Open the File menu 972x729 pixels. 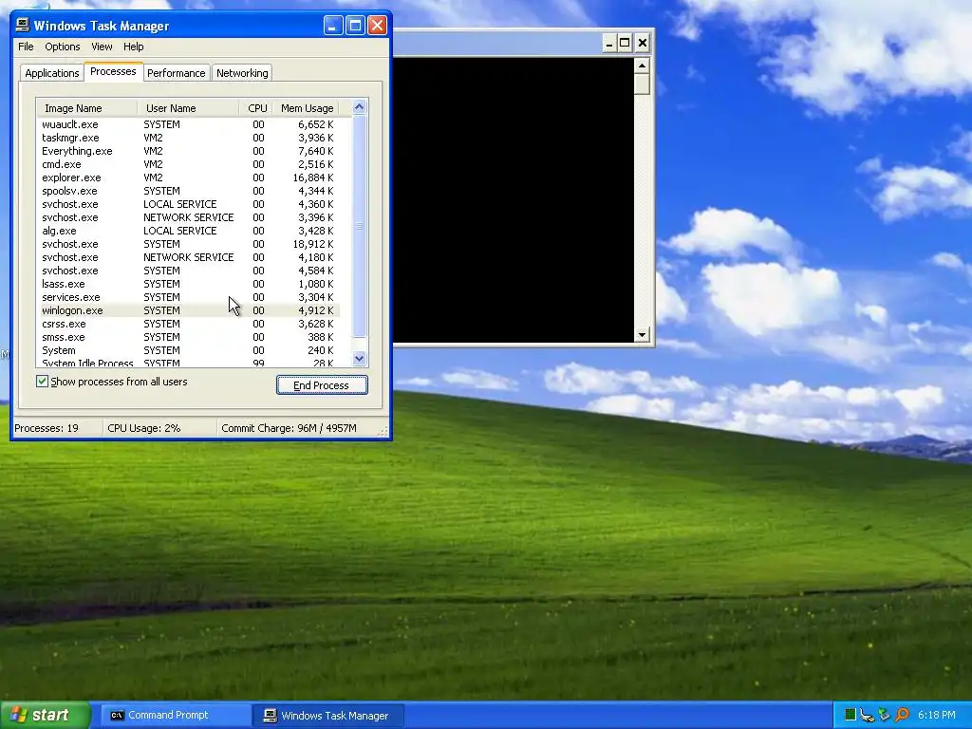pos(26,47)
